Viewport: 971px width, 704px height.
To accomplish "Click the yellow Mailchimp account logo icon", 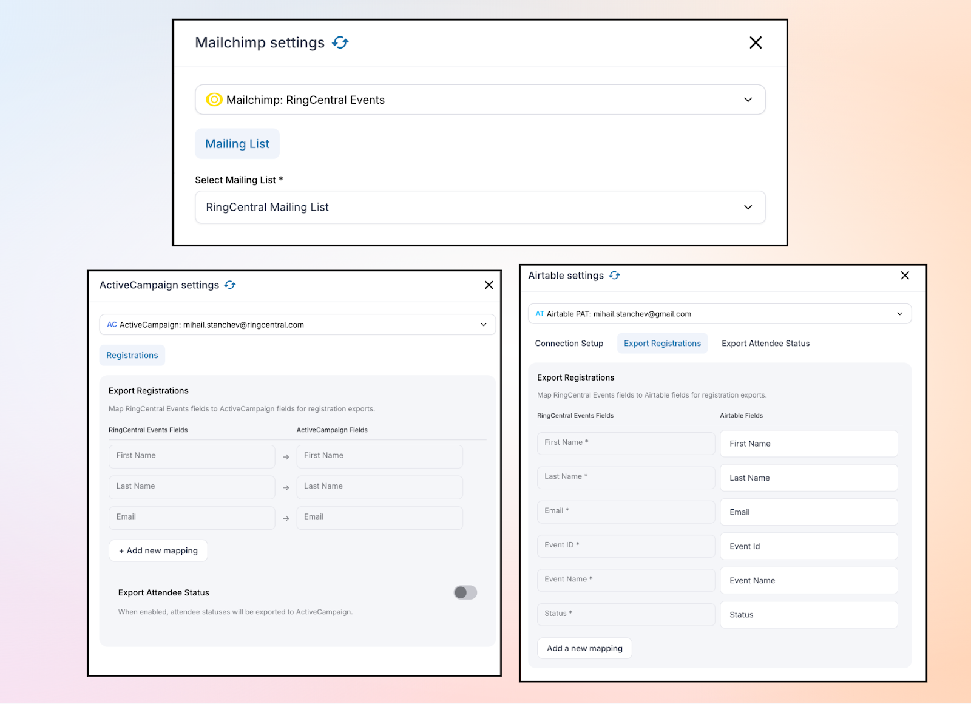I will click(214, 100).
